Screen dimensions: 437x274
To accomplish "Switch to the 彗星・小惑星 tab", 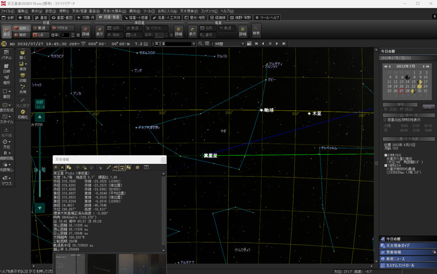I will (137, 17).
